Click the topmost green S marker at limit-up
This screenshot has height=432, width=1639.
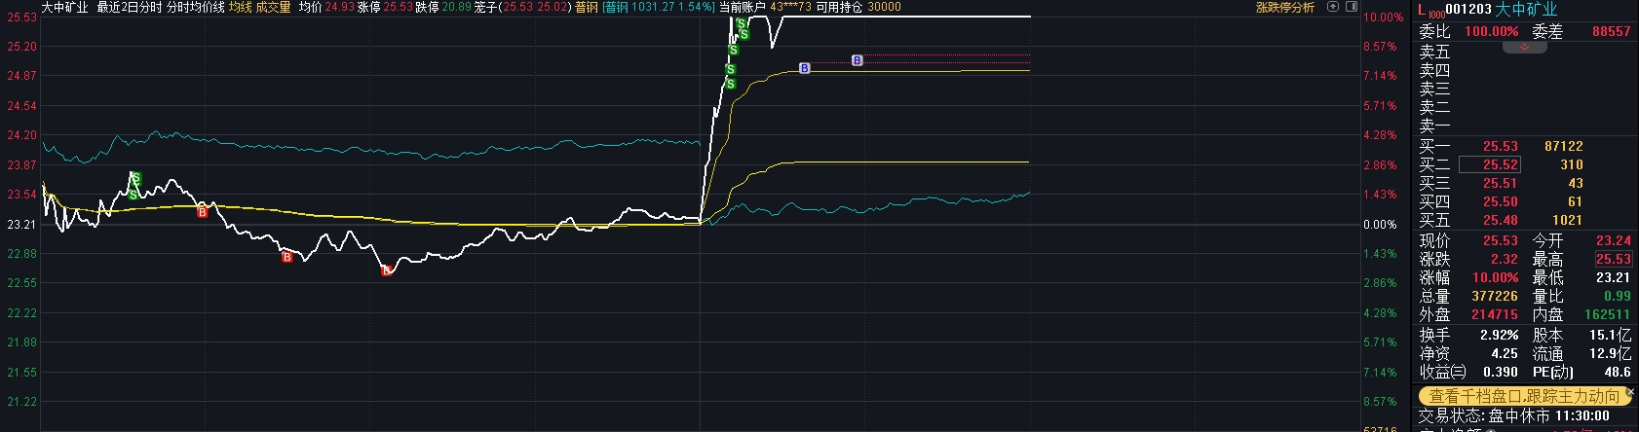click(x=741, y=22)
